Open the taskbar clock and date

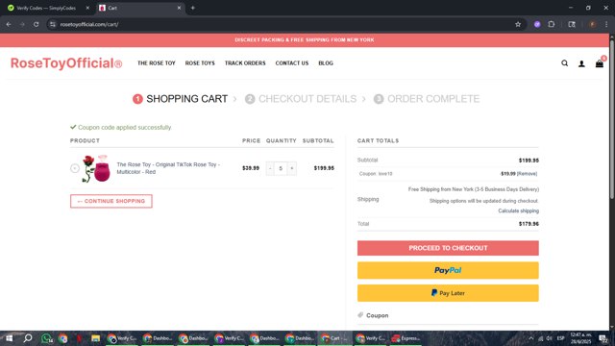pyautogui.click(x=581, y=338)
